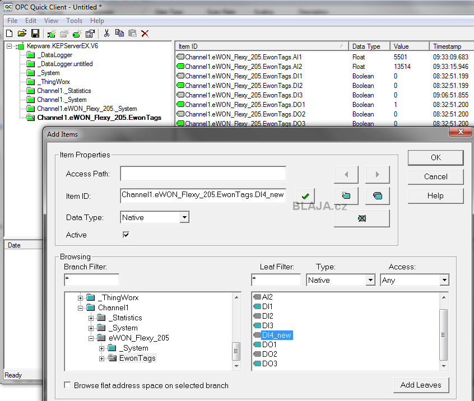
Task: Click the Access Path input field
Action: 203,174
